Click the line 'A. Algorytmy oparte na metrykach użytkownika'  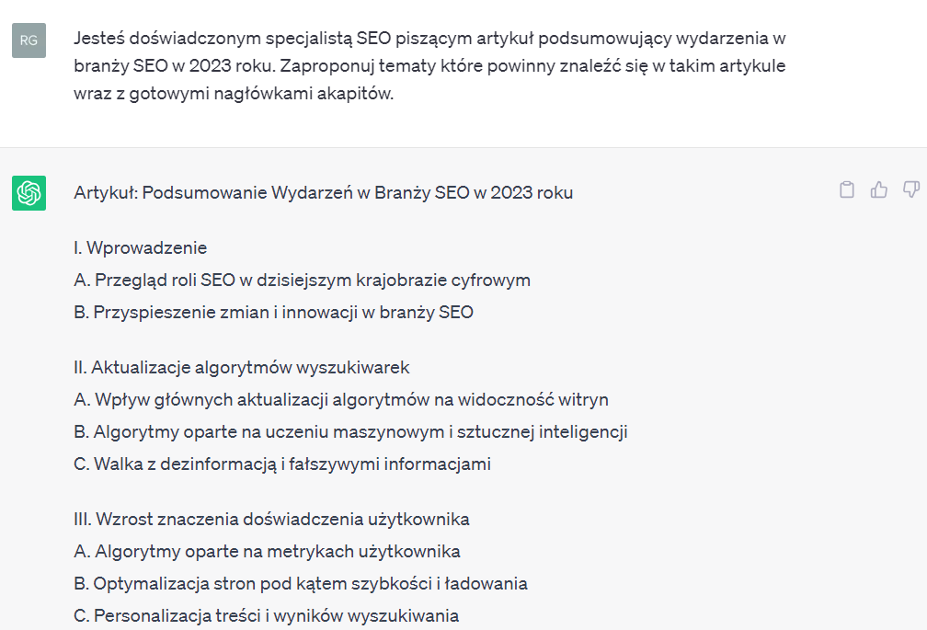tap(267, 551)
